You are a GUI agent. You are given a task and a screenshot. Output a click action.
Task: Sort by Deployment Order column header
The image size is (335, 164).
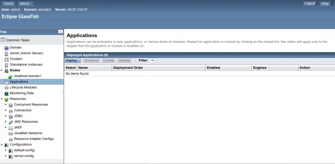(x=128, y=68)
